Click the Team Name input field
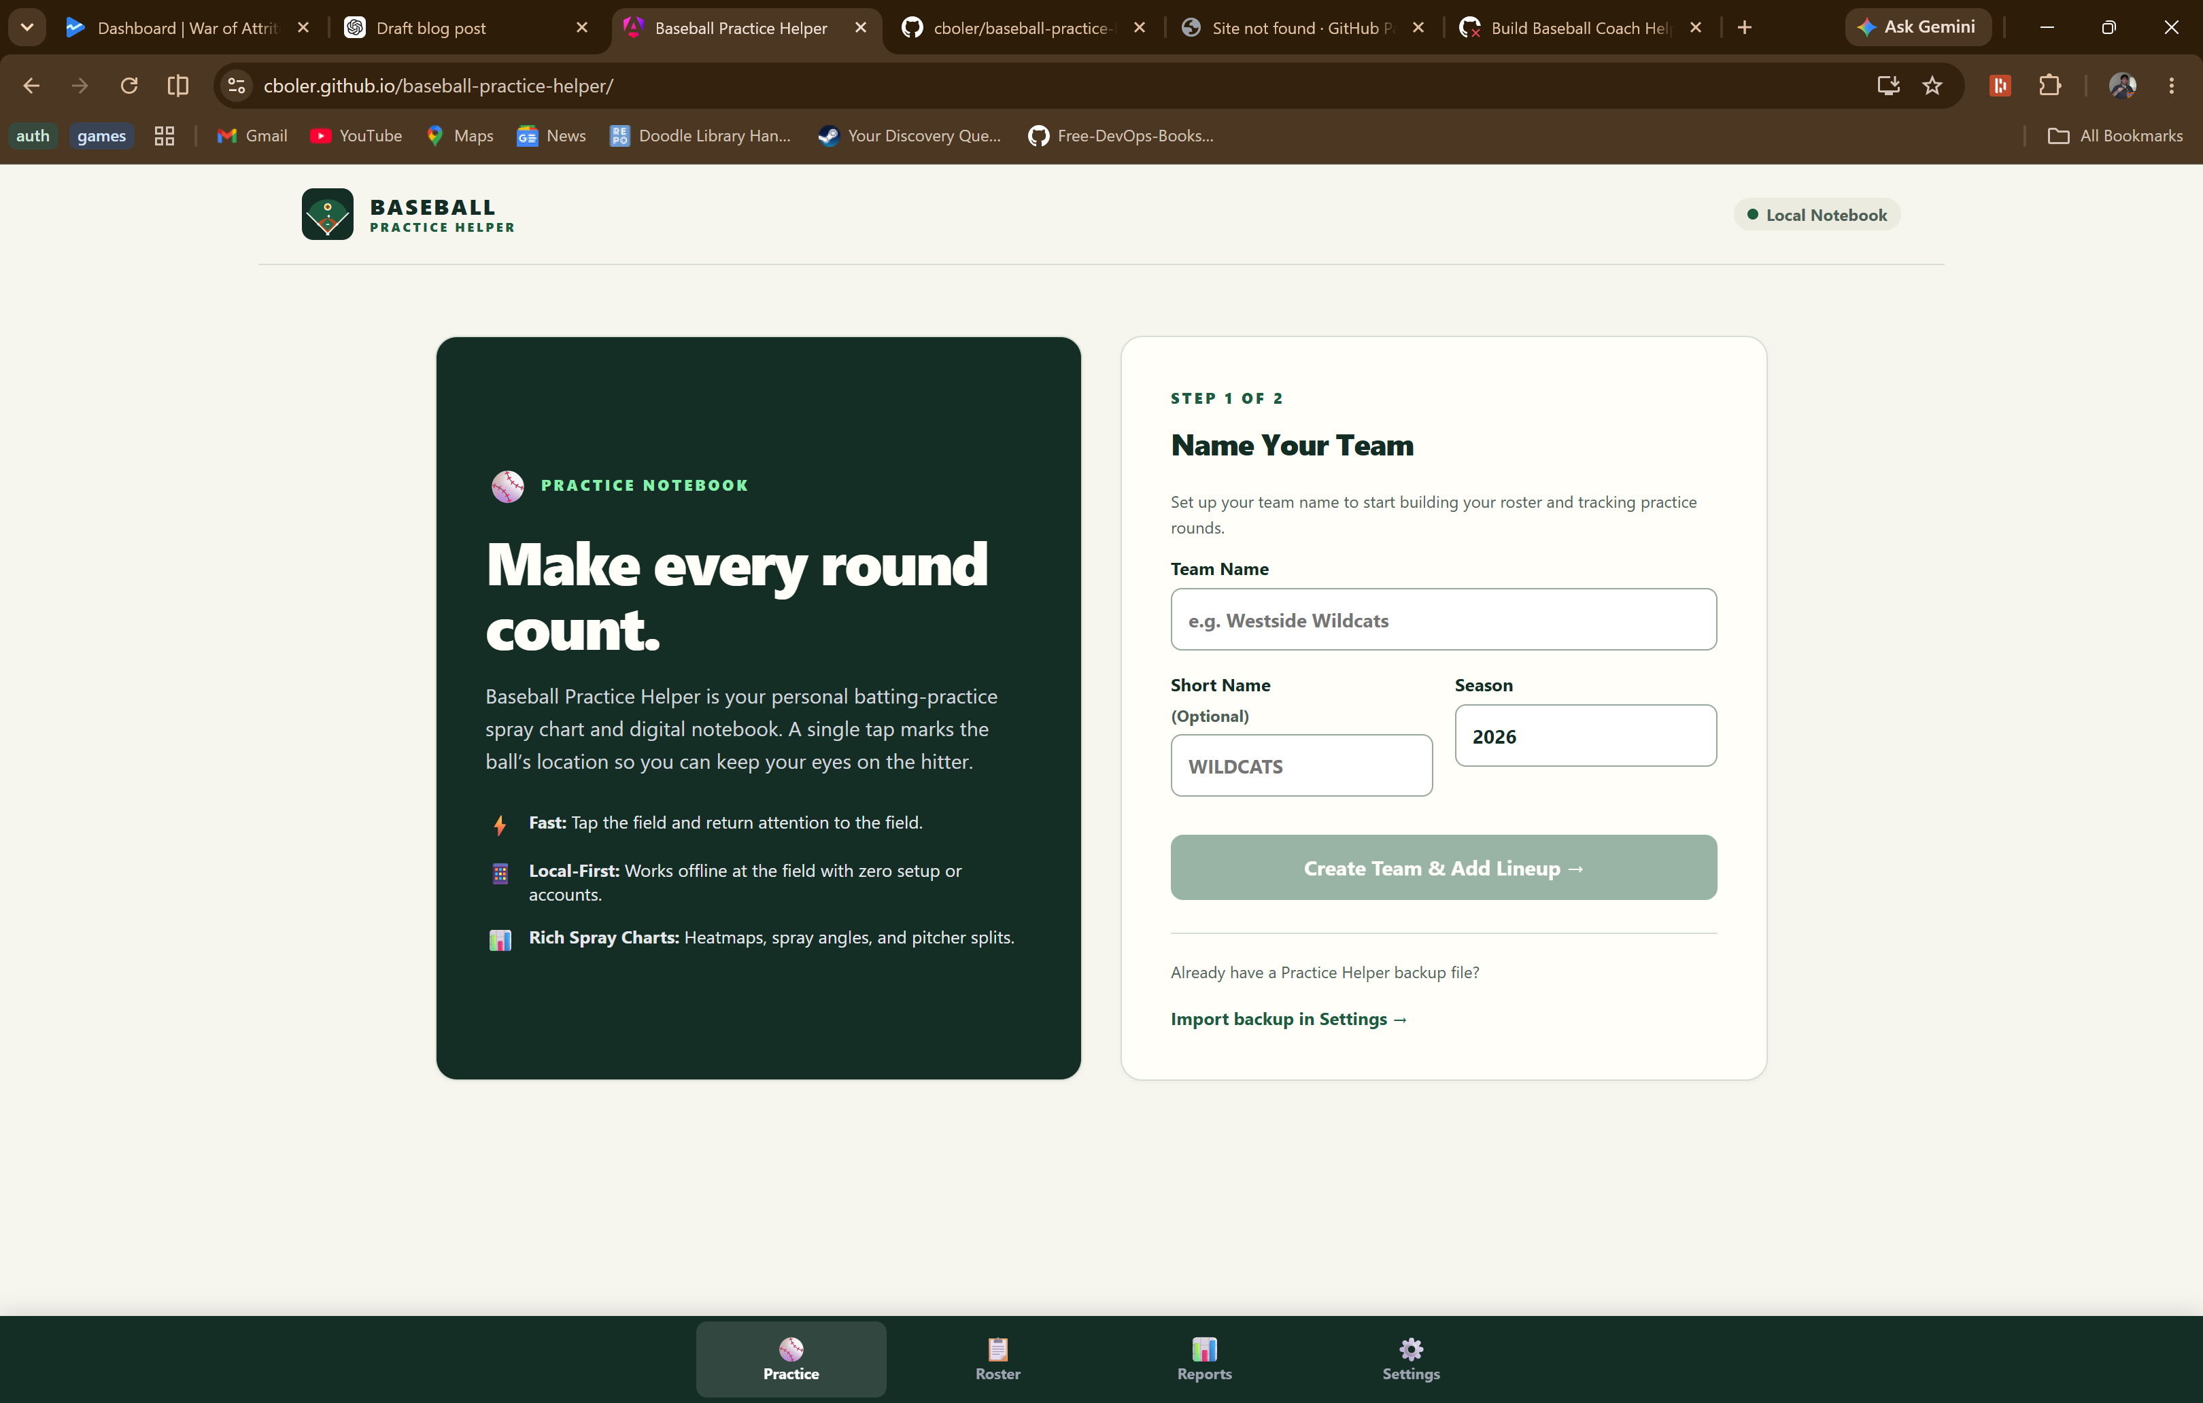The image size is (2203, 1403). pyautogui.click(x=1444, y=619)
